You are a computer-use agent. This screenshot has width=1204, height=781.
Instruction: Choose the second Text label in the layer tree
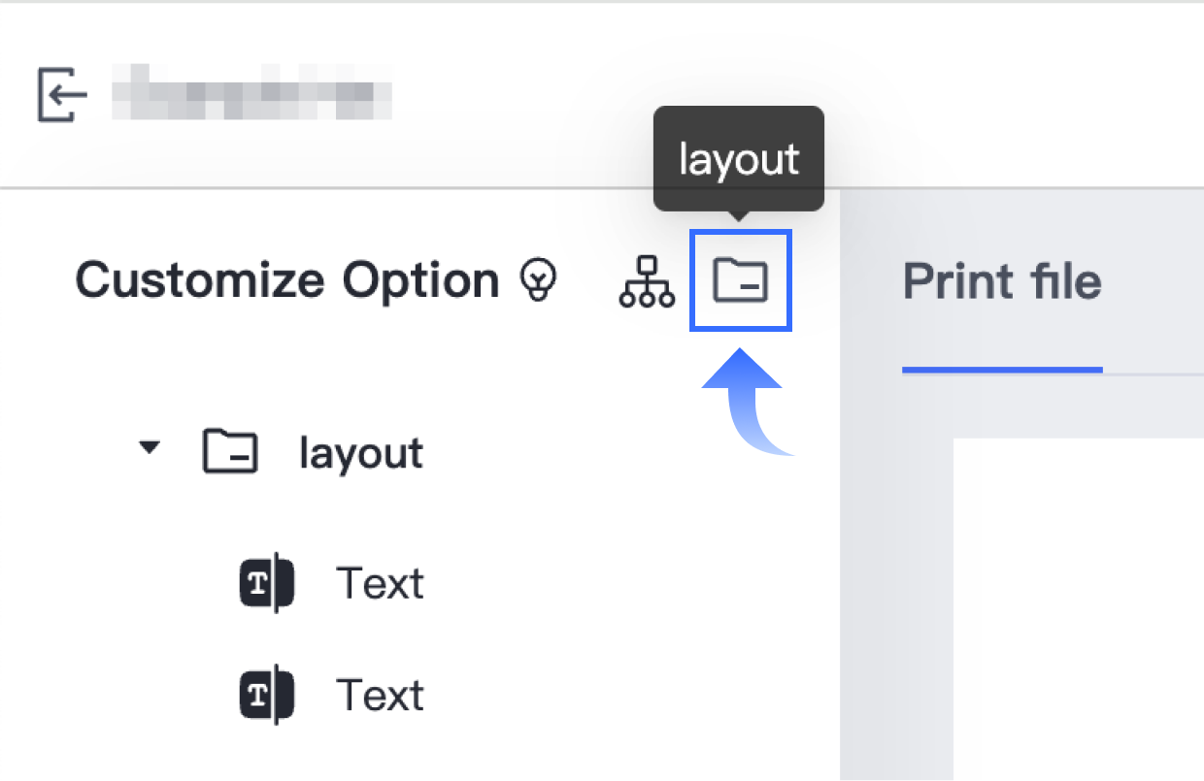click(x=380, y=696)
